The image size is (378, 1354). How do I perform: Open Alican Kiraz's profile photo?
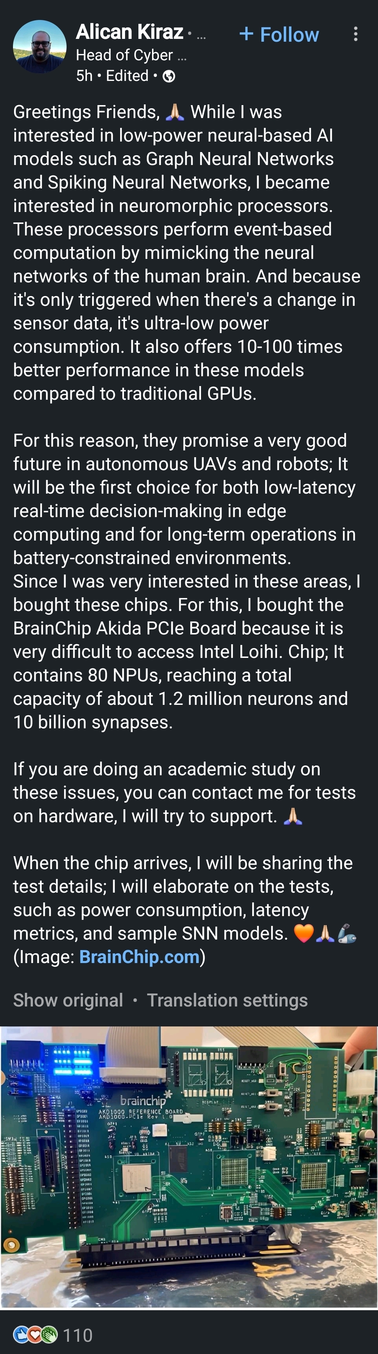point(40,47)
